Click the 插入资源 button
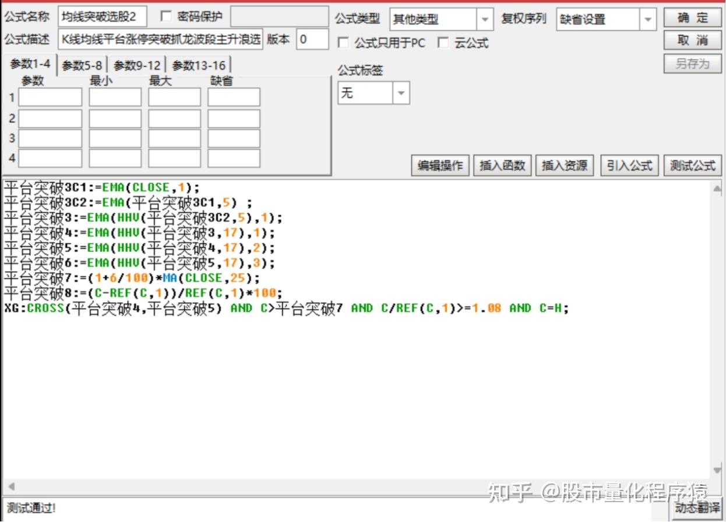This screenshot has width=726, height=522. point(565,166)
